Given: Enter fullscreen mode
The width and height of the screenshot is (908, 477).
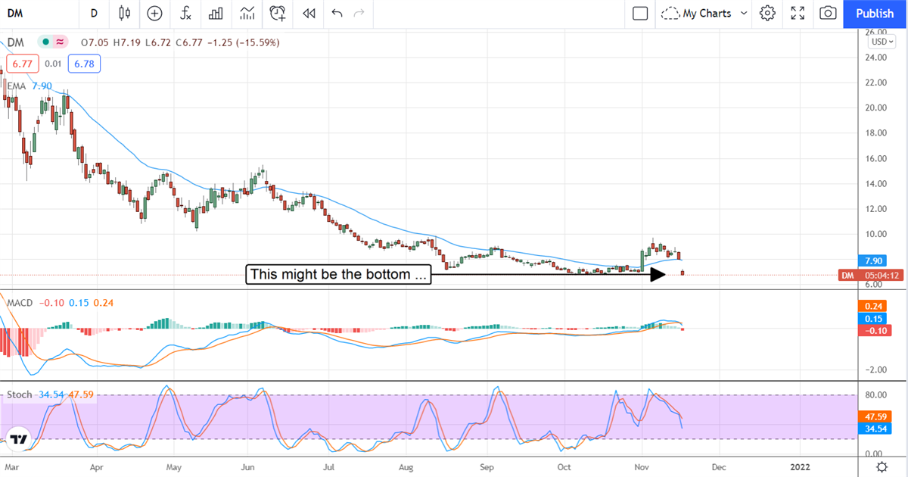Looking at the screenshot, I should 798,13.
